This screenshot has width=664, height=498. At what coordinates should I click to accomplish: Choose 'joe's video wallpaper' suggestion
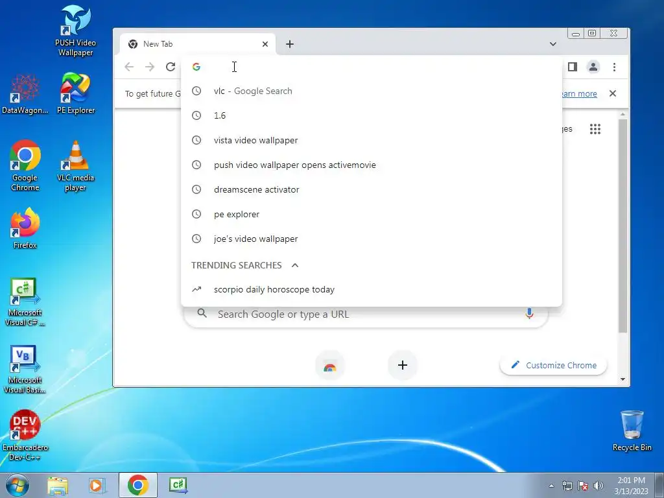372,239
